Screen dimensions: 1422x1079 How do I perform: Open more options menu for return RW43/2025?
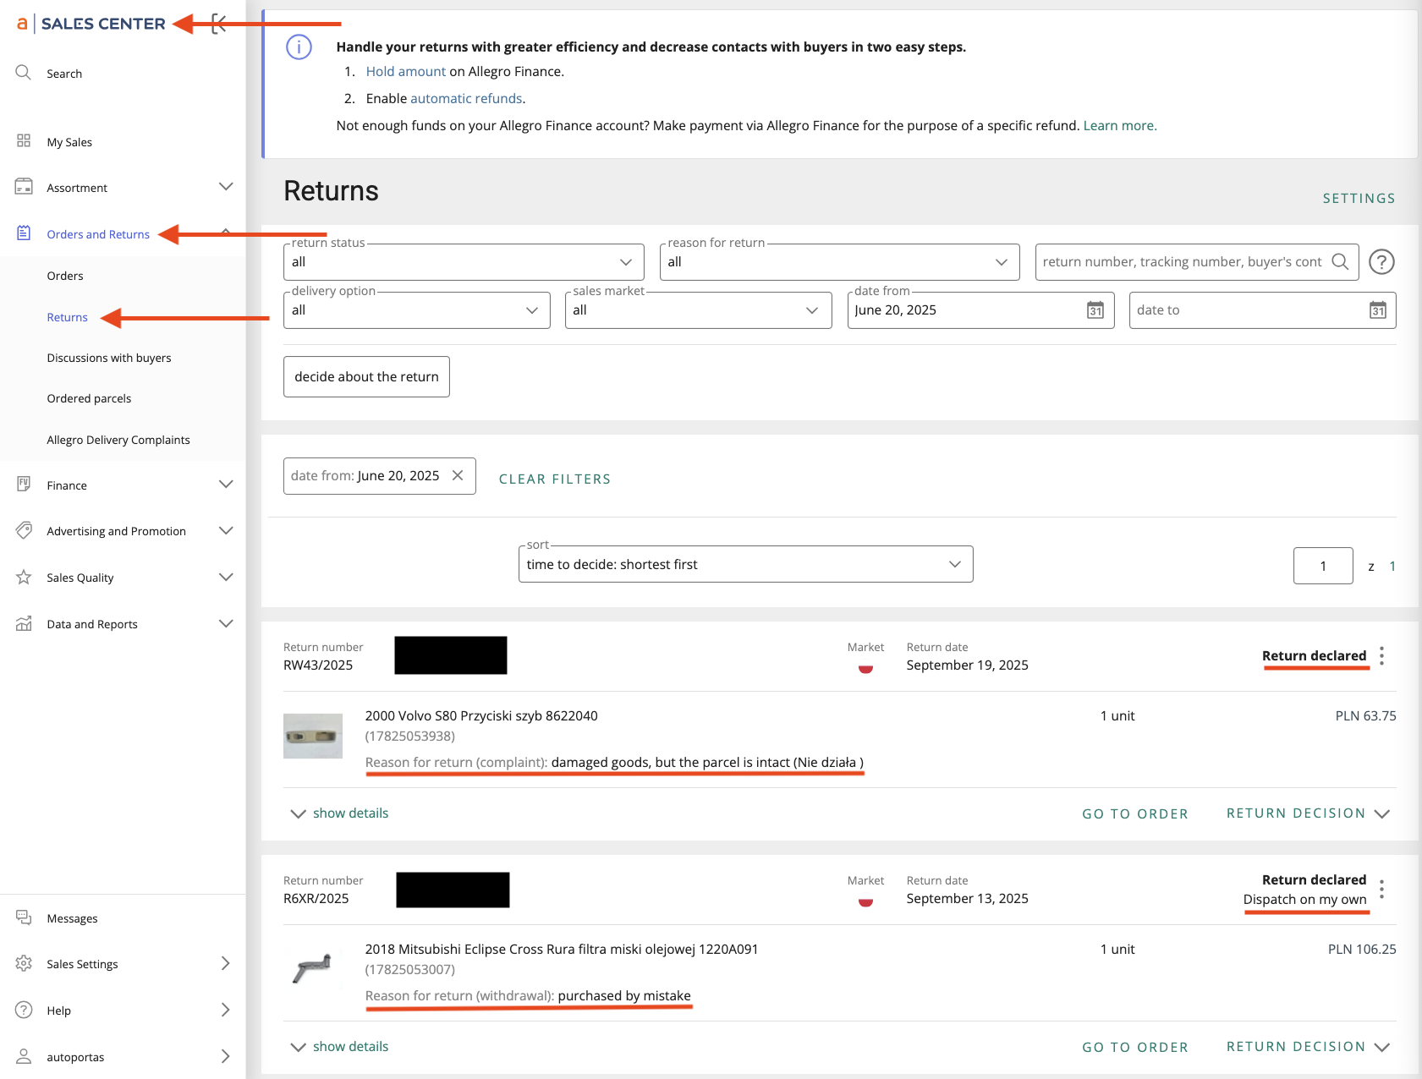pyautogui.click(x=1381, y=656)
